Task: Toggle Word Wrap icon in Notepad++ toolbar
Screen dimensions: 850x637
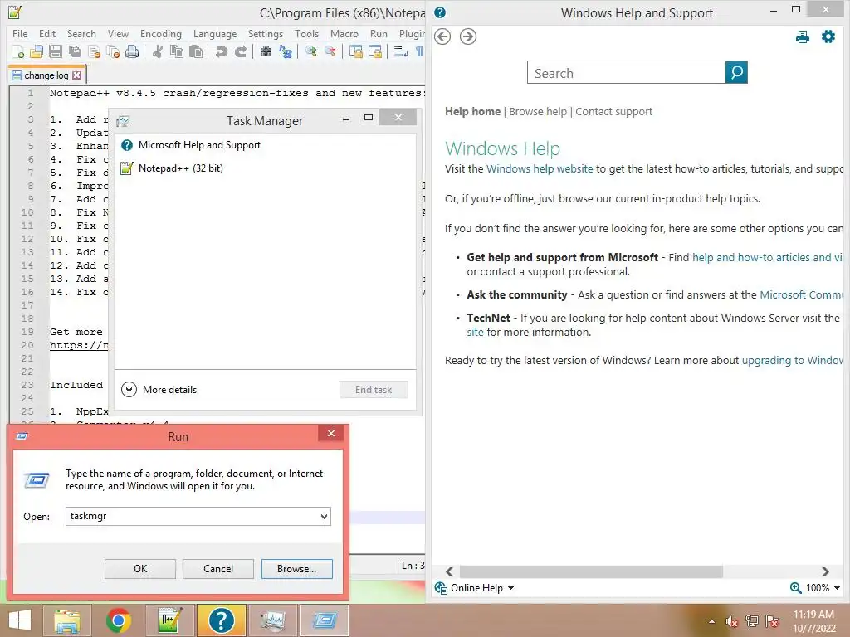Action: (401, 52)
